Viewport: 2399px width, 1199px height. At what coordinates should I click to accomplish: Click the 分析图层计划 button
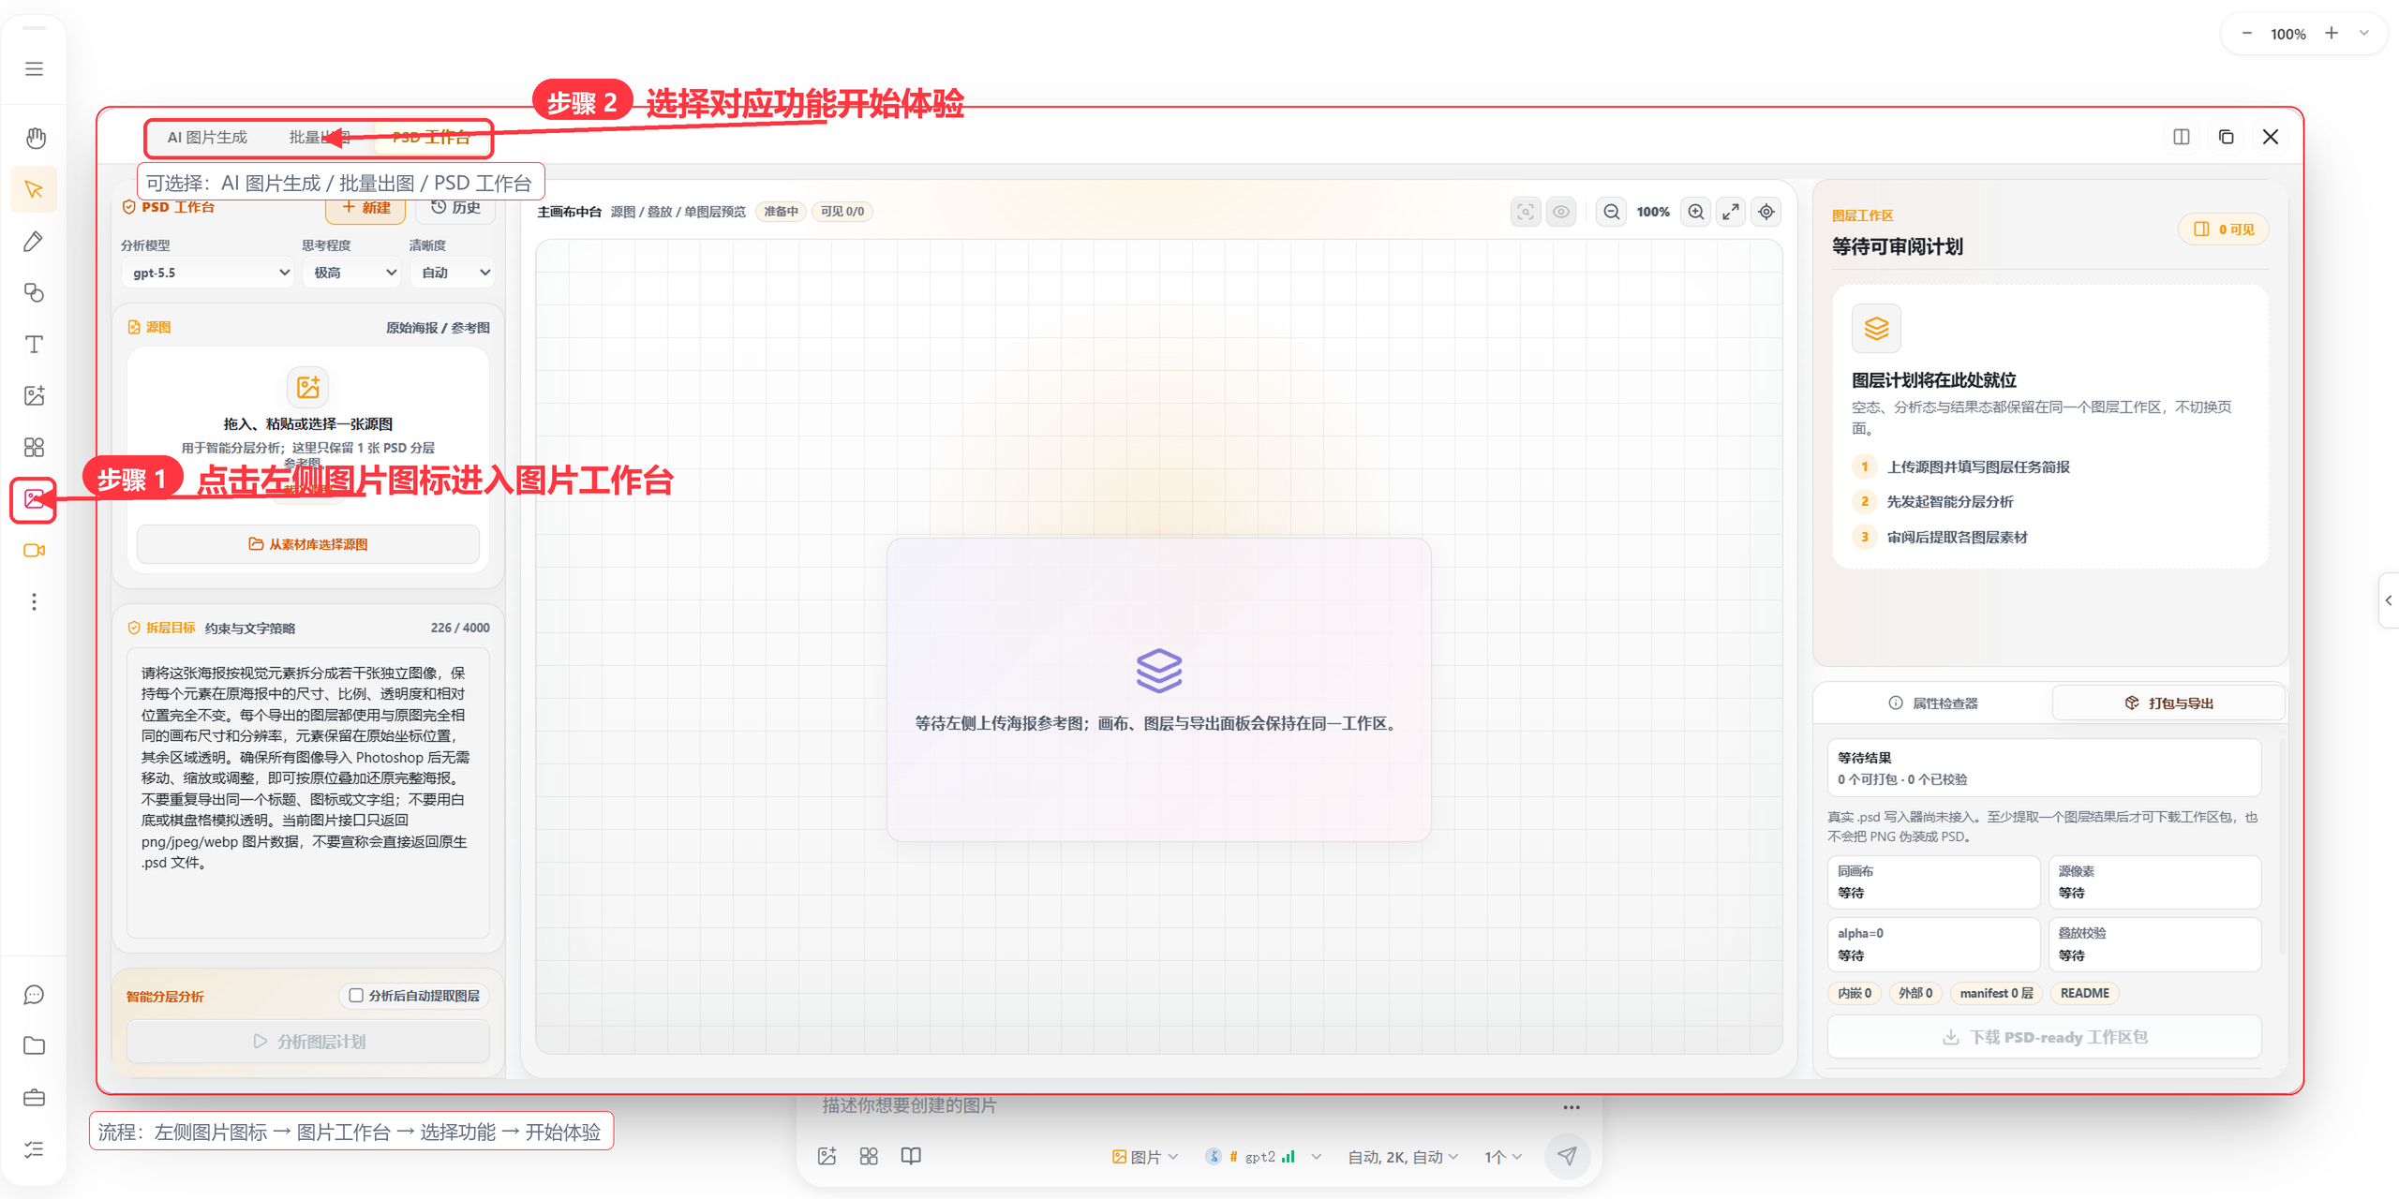[307, 1042]
